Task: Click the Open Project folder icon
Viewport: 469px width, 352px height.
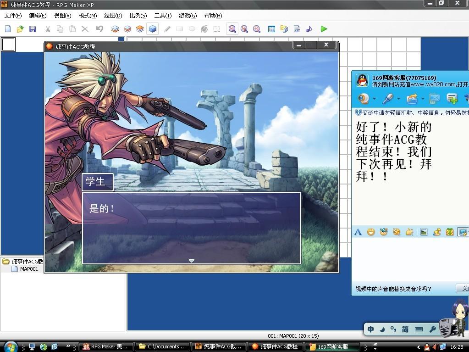Action: click(x=20, y=29)
